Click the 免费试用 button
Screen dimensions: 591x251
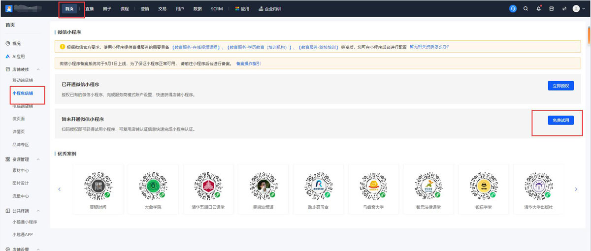click(x=560, y=120)
